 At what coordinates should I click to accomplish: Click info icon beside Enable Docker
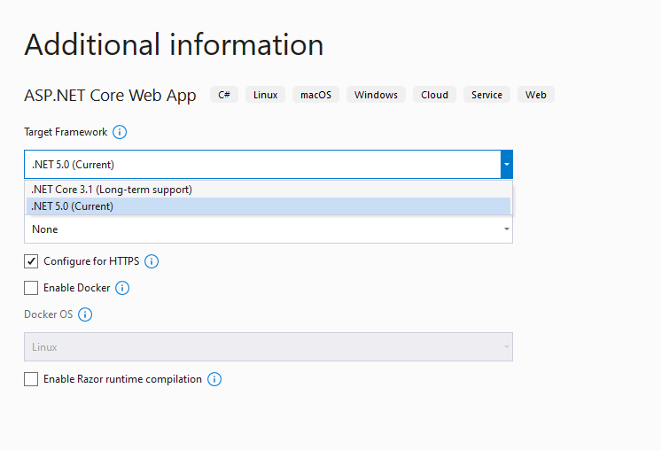tap(122, 288)
